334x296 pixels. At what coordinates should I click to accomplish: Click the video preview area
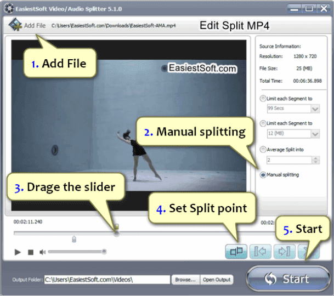[x=129, y=125]
